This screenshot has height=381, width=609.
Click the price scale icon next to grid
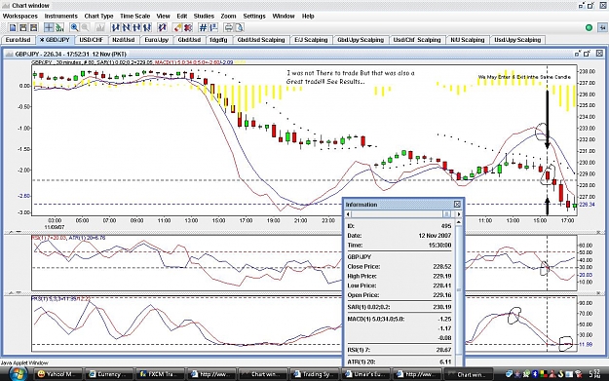[x=213, y=27]
